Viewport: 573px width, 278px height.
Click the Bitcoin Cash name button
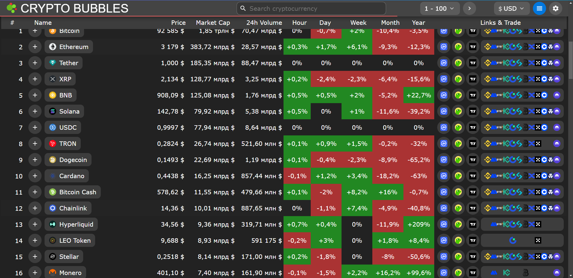tap(73, 192)
